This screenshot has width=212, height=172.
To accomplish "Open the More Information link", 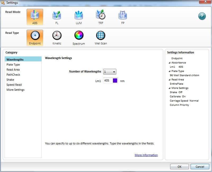I will (146, 155).
